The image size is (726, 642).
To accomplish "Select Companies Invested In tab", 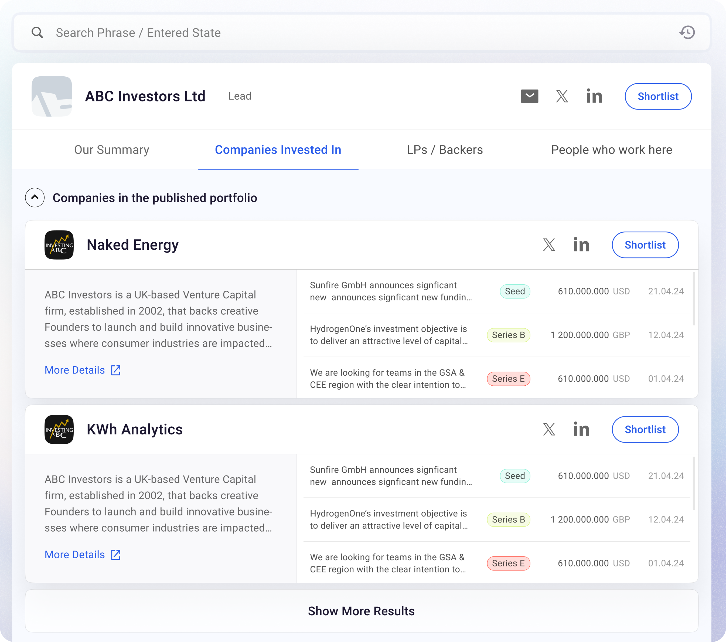I will (278, 150).
